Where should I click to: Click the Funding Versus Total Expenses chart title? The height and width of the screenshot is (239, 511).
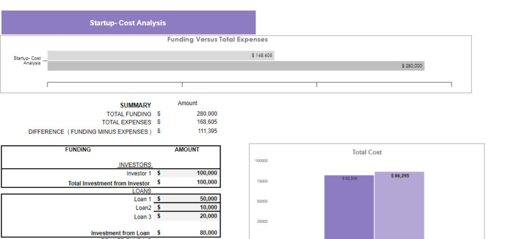[218, 40]
